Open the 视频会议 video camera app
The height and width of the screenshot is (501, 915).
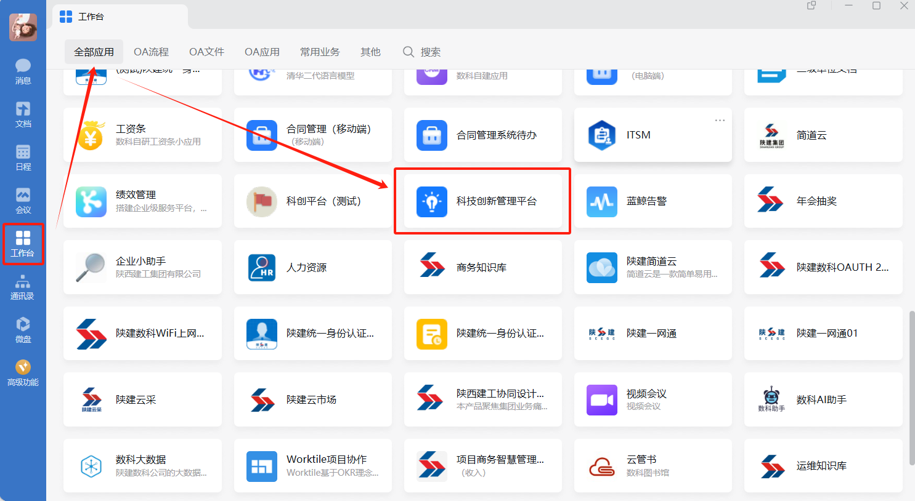pyautogui.click(x=601, y=400)
